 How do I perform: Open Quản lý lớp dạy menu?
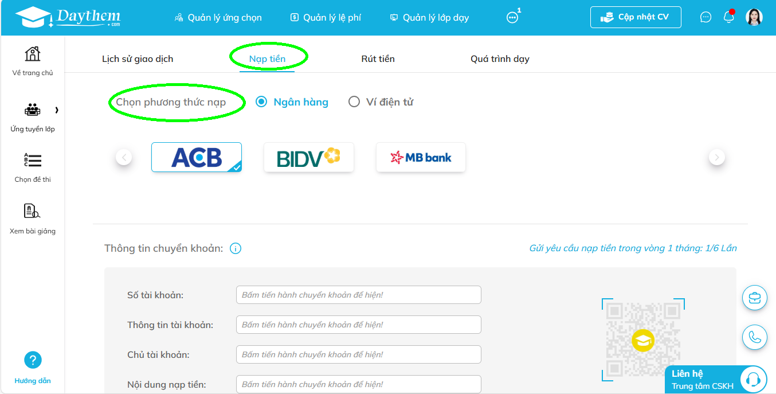[x=429, y=18]
